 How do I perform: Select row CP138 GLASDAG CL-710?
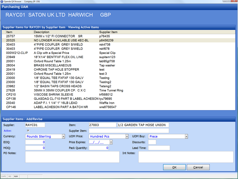(x=118, y=99)
